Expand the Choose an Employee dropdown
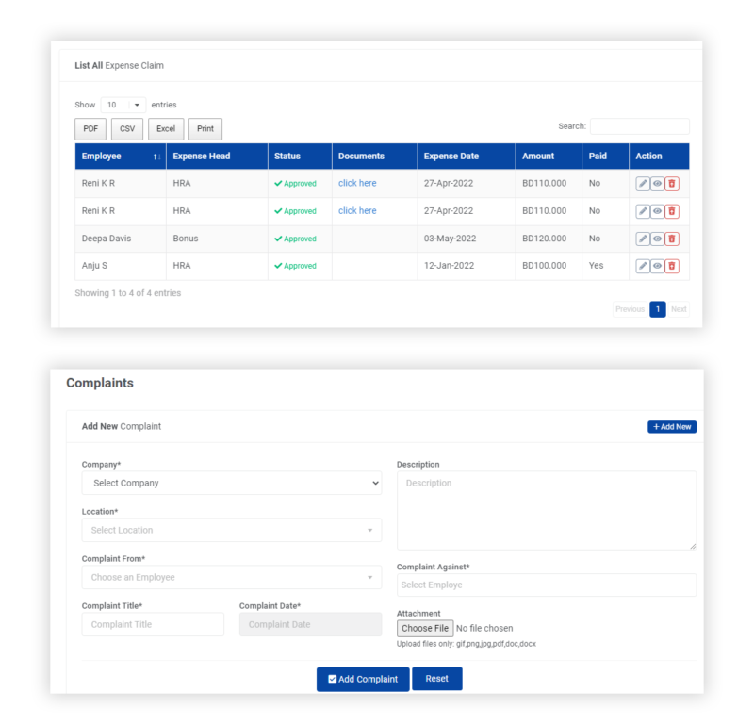The width and height of the screenshot is (754, 725). [x=232, y=577]
